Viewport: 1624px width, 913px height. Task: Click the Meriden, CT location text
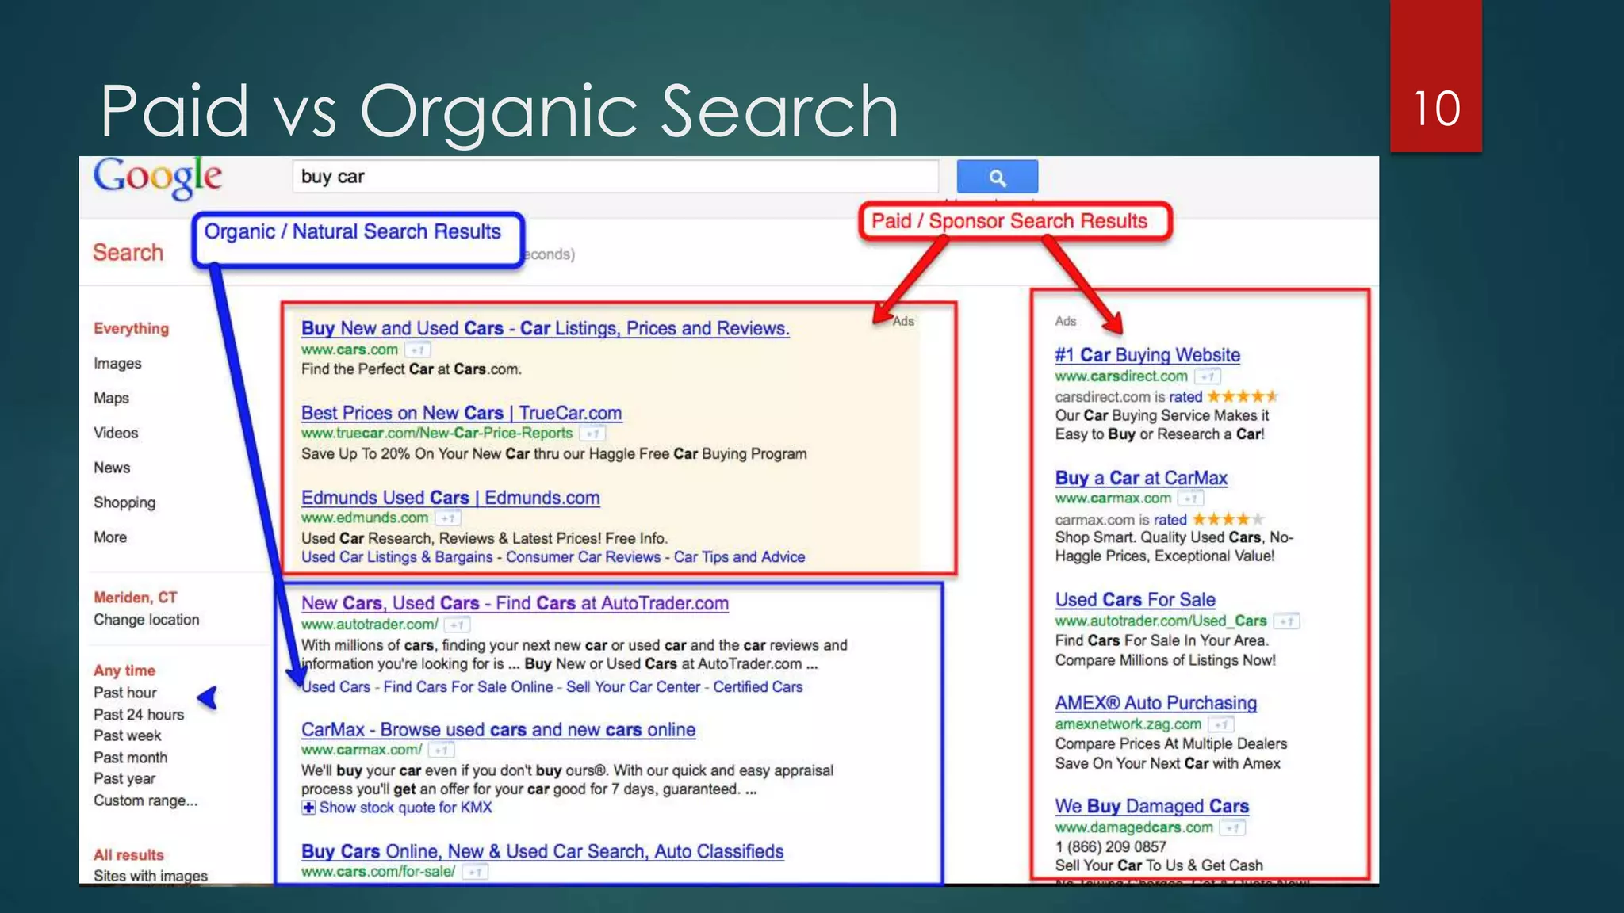136,598
